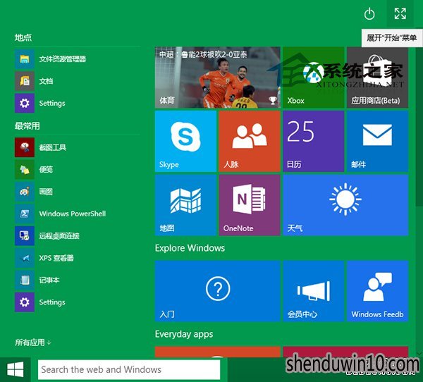This screenshot has width=423, height=382.
Task: Open the 便笺 sticky notes icon
Action: pyautogui.click(x=25, y=169)
